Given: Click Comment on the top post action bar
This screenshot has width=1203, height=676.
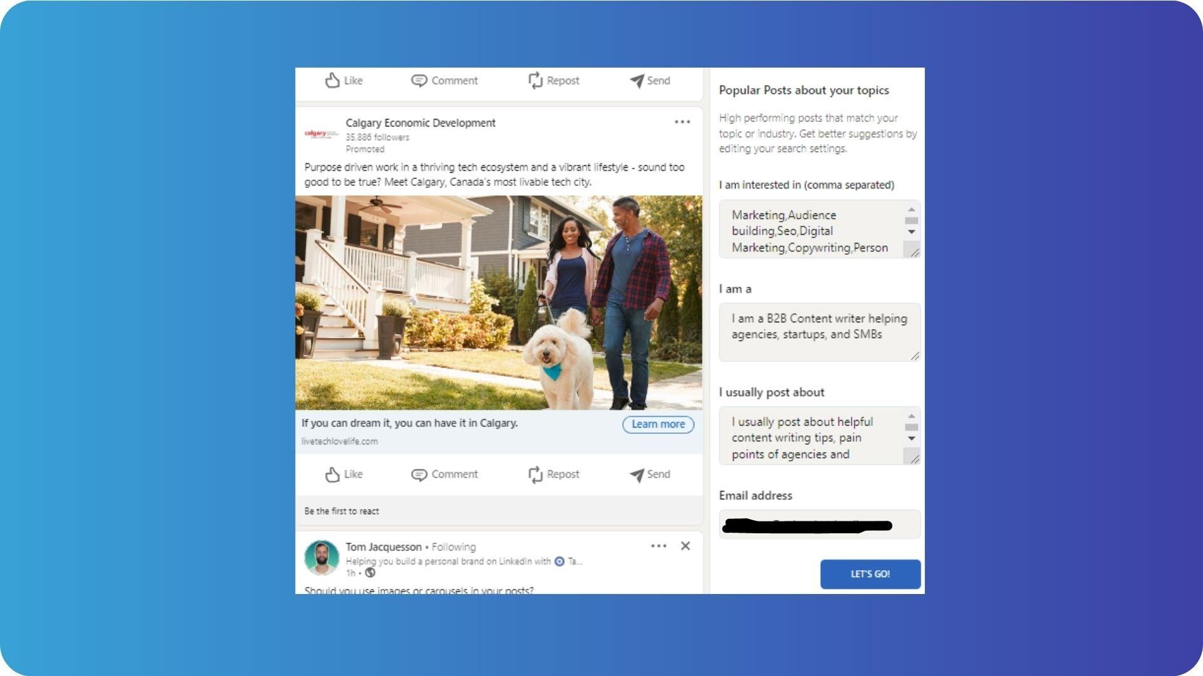Looking at the screenshot, I should (x=444, y=81).
